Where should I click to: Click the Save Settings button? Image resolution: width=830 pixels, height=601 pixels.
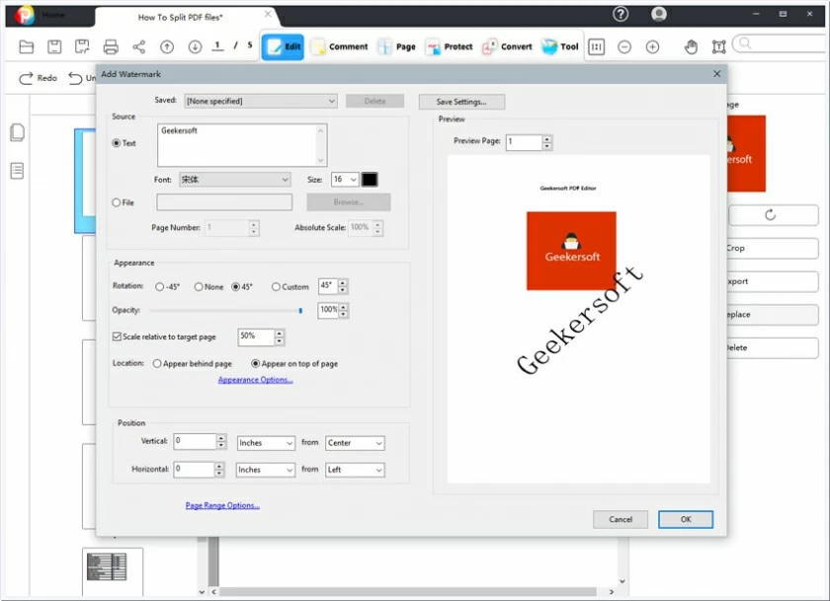(462, 101)
